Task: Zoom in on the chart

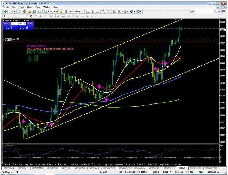Action: tap(103, 11)
